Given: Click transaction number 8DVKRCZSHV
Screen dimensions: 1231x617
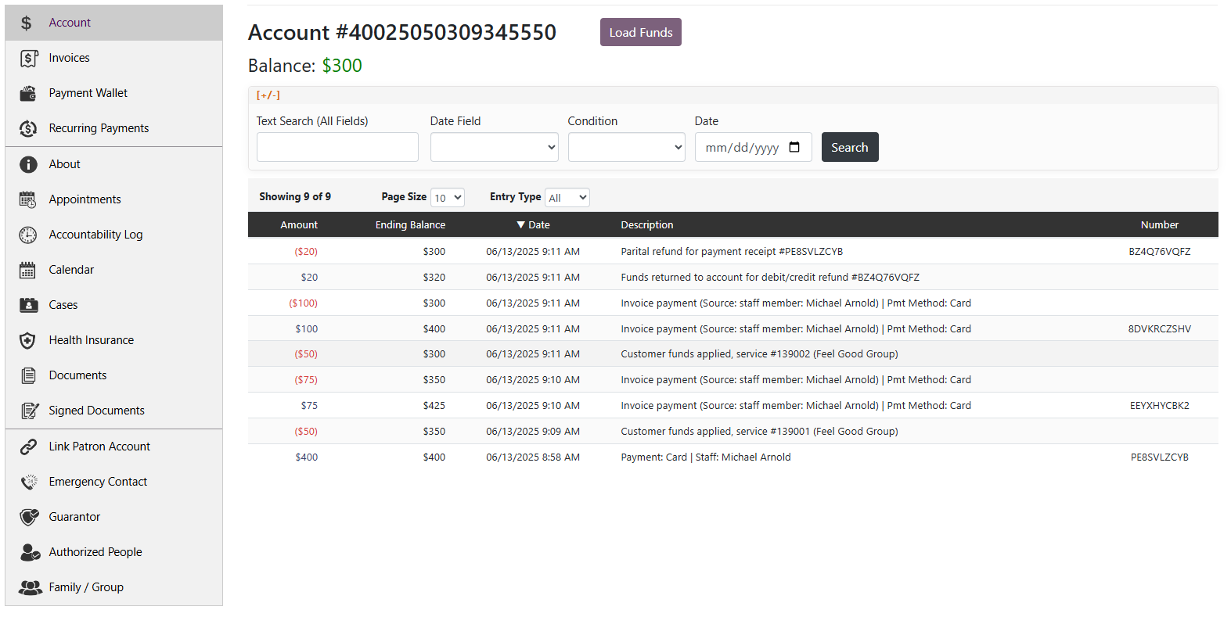Looking at the screenshot, I should (1160, 329).
